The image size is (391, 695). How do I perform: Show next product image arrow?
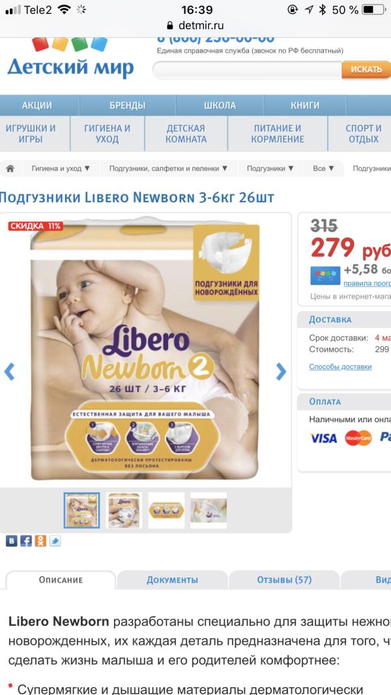[x=281, y=372]
